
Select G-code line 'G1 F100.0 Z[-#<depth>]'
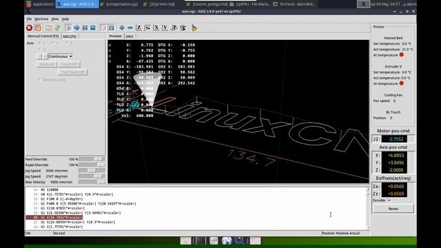click(61, 199)
